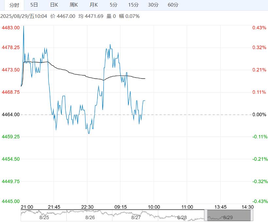Open the 周K chart tab
This screenshot has height=222, width=268.
pyautogui.click(x=74, y=5)
